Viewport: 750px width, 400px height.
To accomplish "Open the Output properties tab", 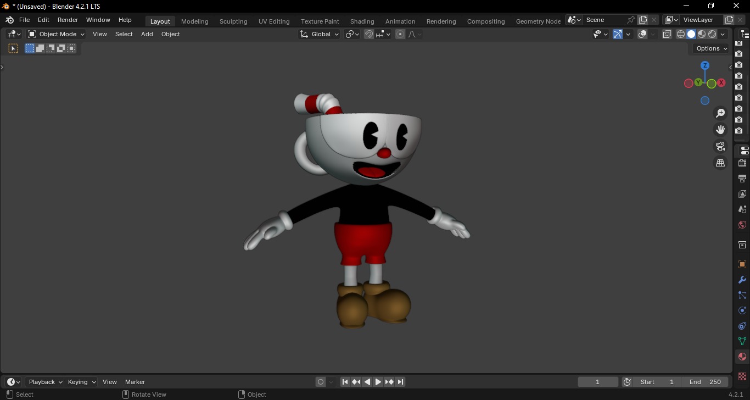I will pos(742,179).
